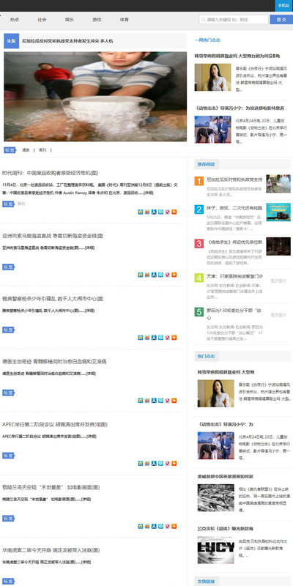The image size is (293, 586).
Task: Click the LUCY movie poster thumbnail
Action: click(x=216, y=550)
